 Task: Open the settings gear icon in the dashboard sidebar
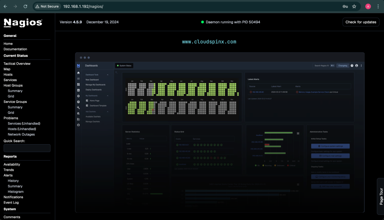tap(78, 96)
